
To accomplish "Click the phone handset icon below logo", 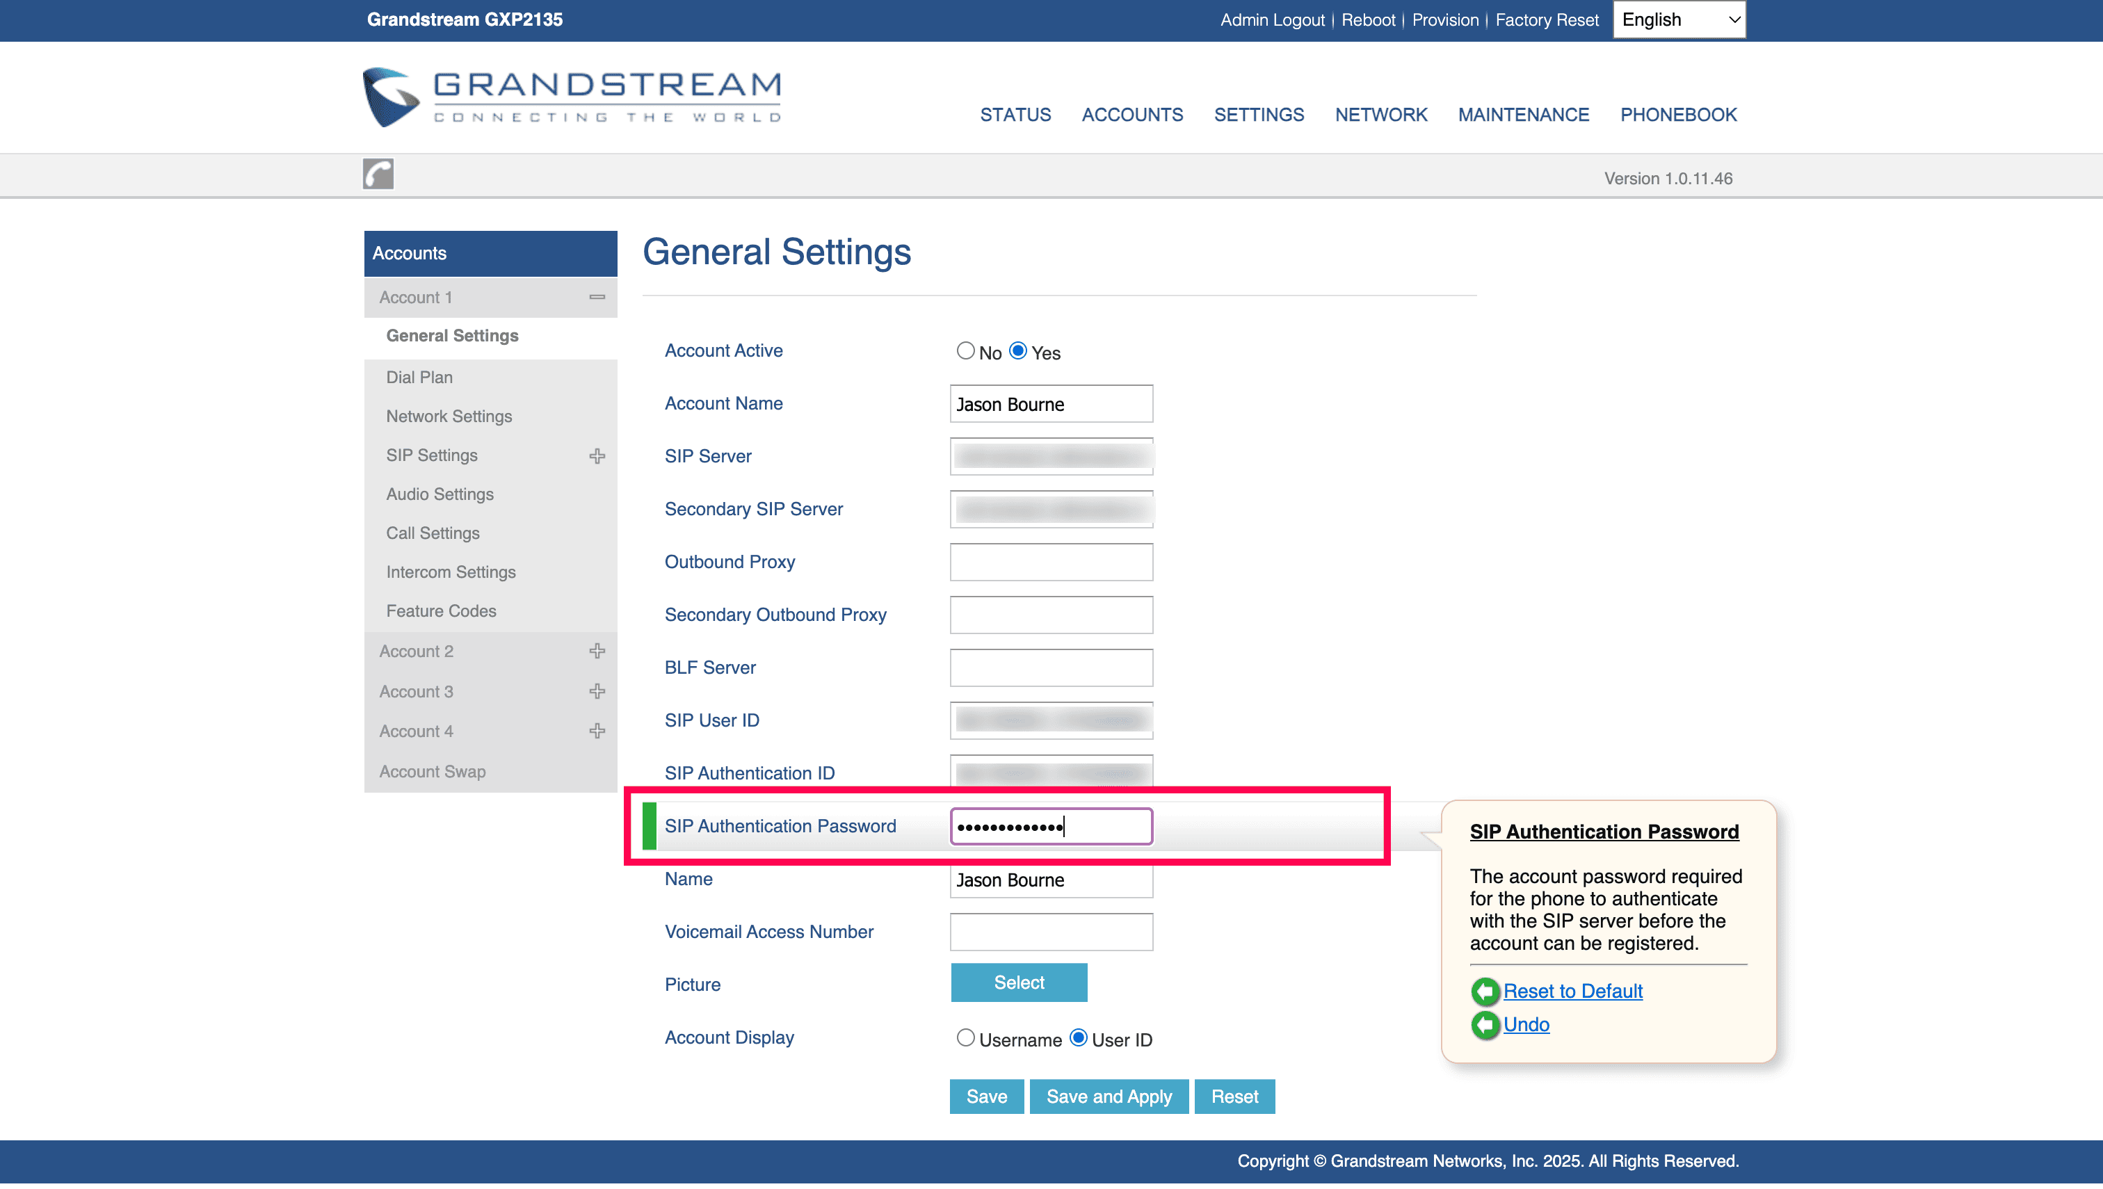I will point(378,174).
